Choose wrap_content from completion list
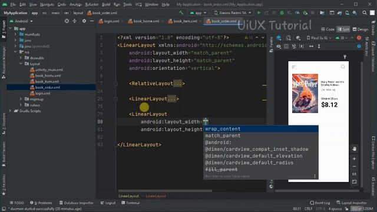This screenshot has width=377, height=212. point(261,129)
